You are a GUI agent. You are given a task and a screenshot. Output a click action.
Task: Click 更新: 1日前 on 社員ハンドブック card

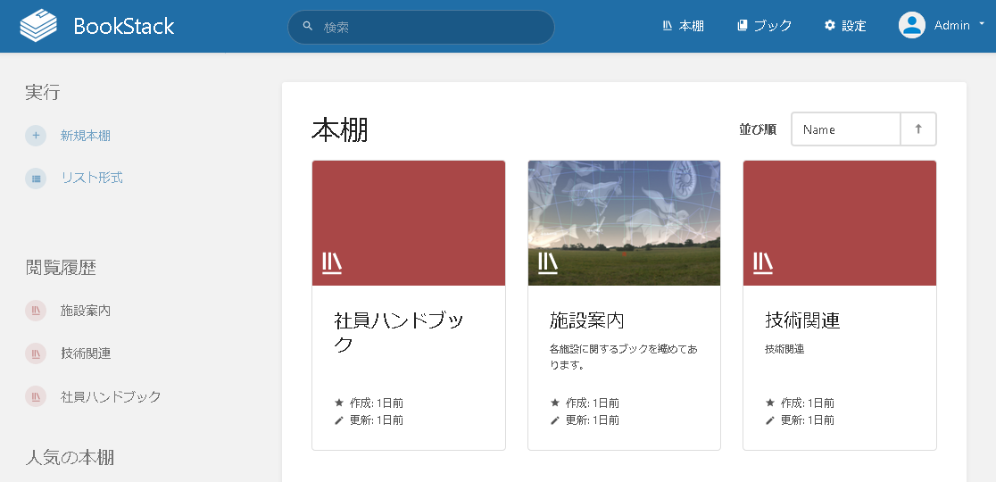377,420
